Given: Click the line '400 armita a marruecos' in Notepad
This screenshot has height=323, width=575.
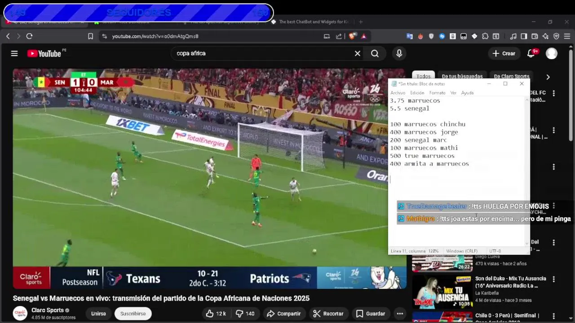Looking at the screenshot, I should (429, 164).
